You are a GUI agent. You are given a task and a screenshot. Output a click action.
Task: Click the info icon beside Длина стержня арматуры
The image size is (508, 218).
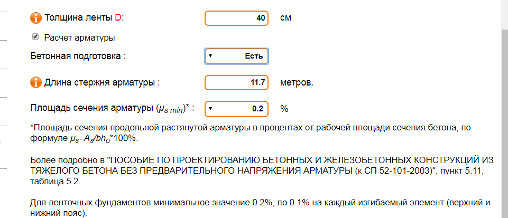point(36,83)
